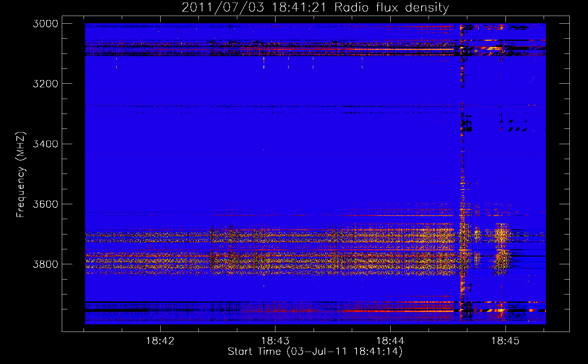
Task: Click the 'Start Time (03-Jul-11 18:41:14)' axis label
Action: click(315, 351)
